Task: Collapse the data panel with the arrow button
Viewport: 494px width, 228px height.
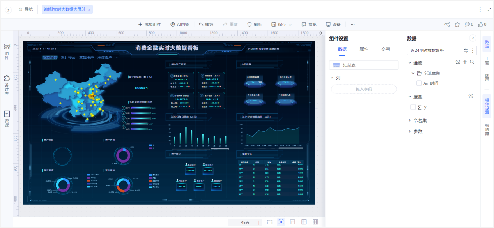Action: click(x=473, y=38)
